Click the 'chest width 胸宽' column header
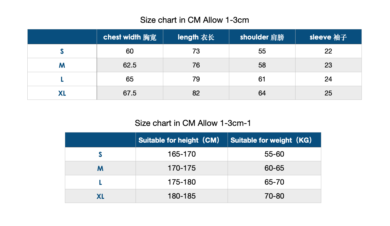 coord(130,37)
